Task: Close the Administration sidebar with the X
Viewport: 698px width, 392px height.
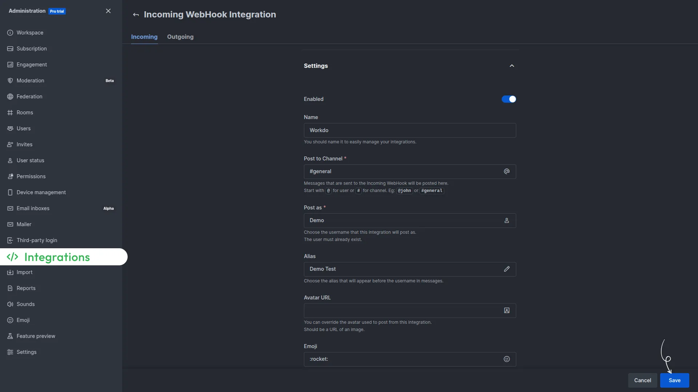Action: [x=108, y=11]
